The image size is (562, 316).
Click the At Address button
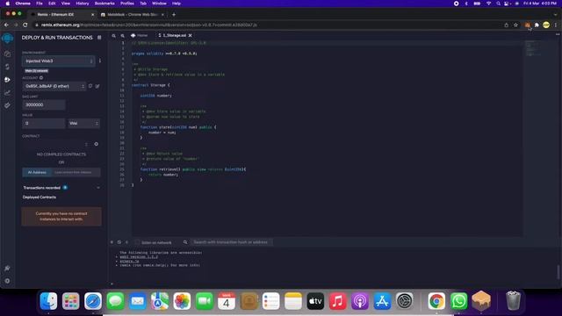pyautogui.click(x=37, y=172)
